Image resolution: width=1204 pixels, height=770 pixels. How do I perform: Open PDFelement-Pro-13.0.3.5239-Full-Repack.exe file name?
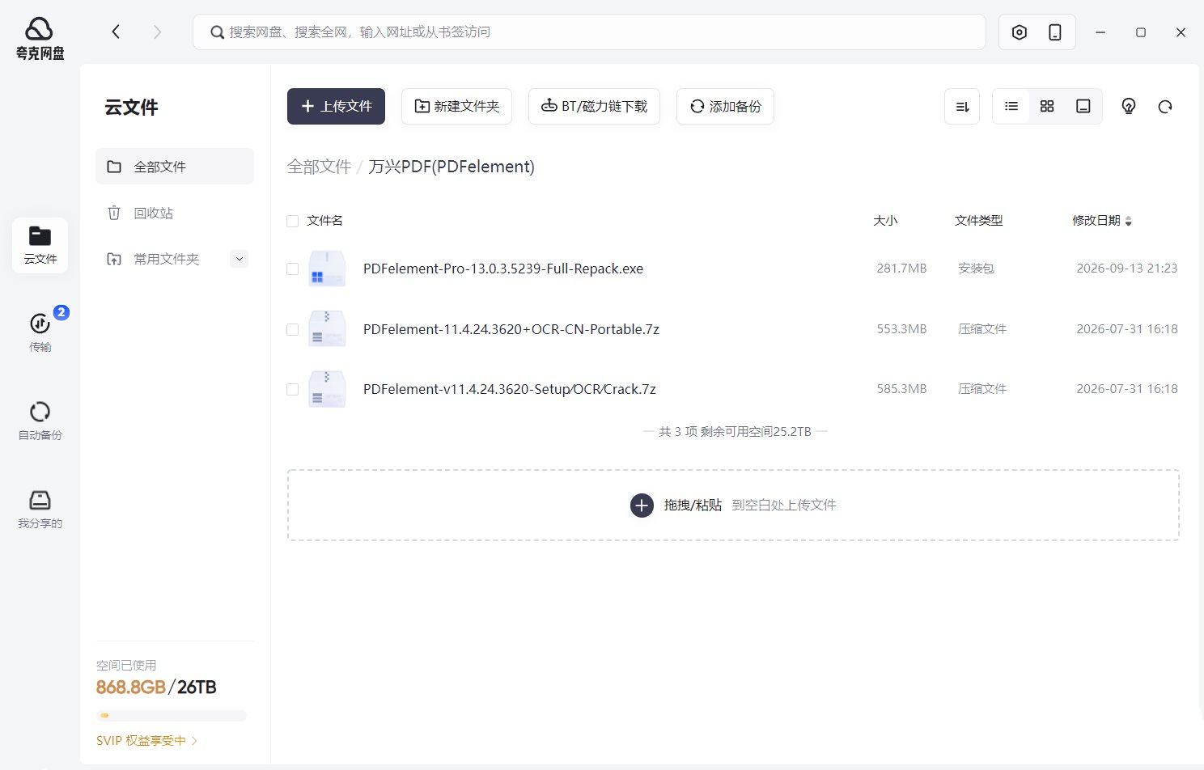pyautogui.click(x=503, y=269)
